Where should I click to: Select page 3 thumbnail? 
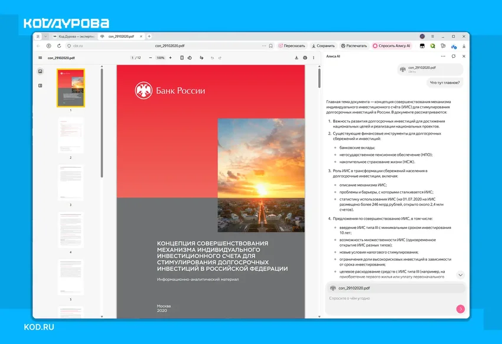click(71, 183)
